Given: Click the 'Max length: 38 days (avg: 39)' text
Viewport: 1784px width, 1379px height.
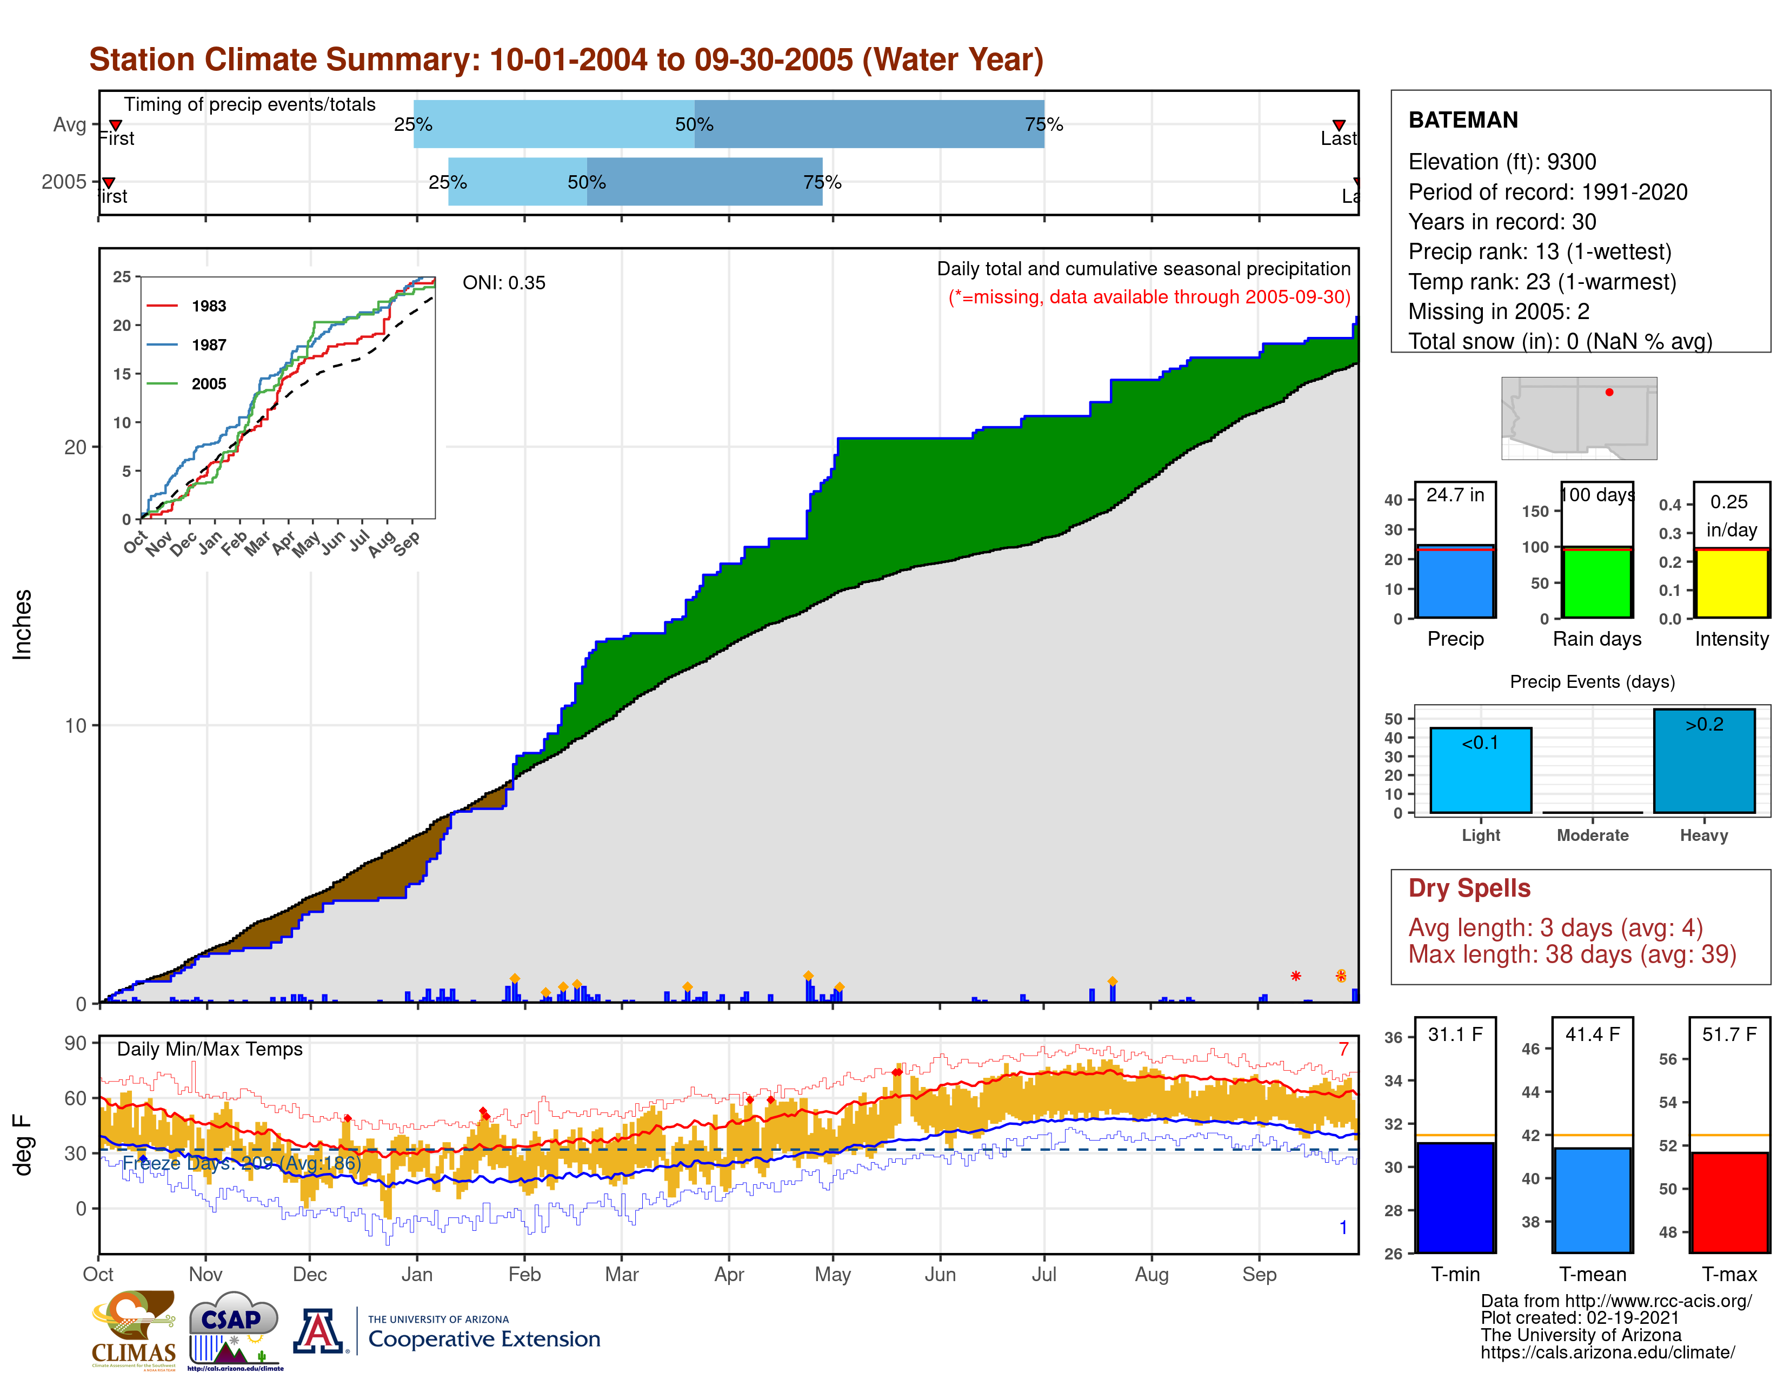Looking at the screenshot, I should click(1573, 954).
